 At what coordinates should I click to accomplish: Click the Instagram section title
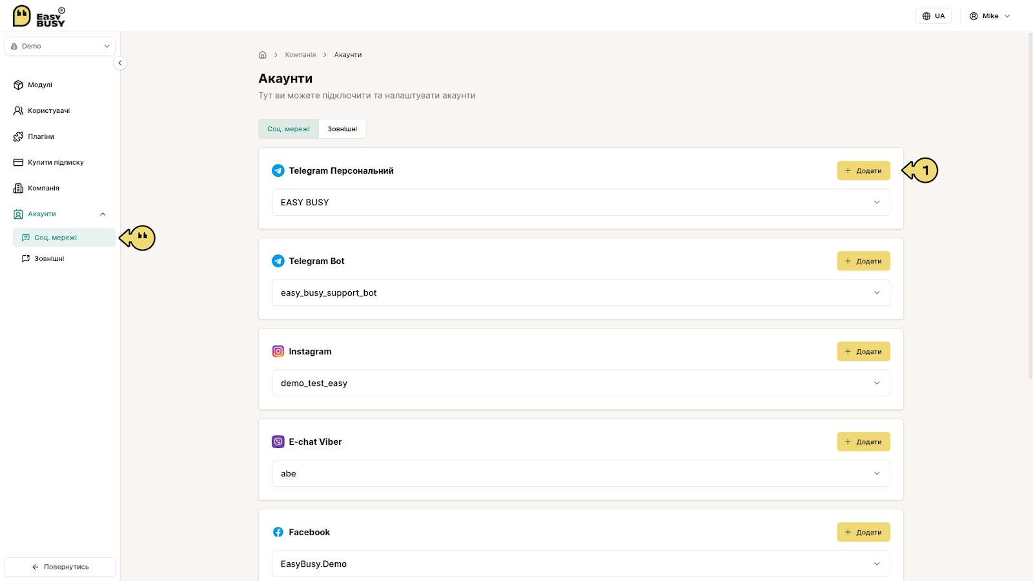click(x=310, y=351)
